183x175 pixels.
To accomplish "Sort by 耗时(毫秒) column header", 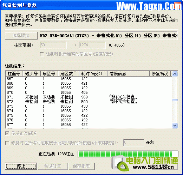I will [93, 74].
